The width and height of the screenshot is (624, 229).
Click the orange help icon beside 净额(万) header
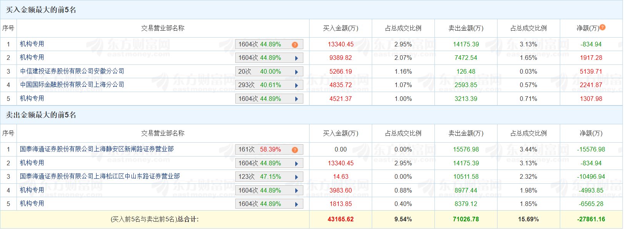point(602,27)
